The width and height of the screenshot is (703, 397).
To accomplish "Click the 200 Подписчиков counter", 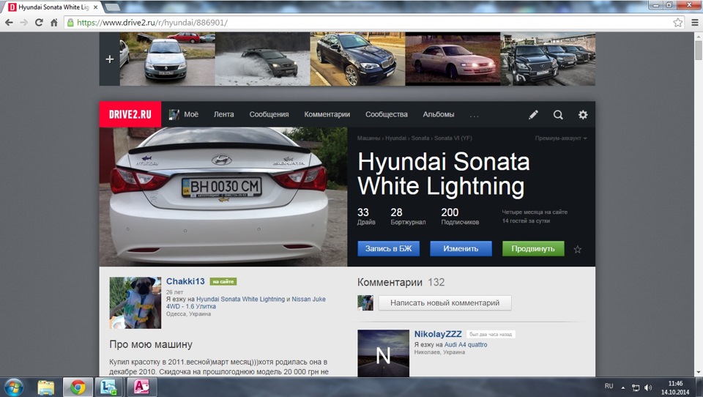I will coord(460,216).
